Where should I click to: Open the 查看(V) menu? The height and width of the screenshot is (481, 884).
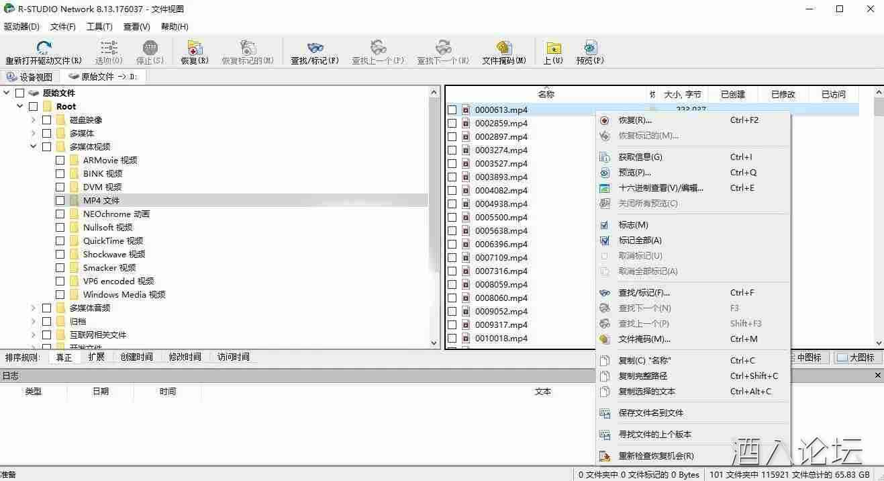(137, 27)
